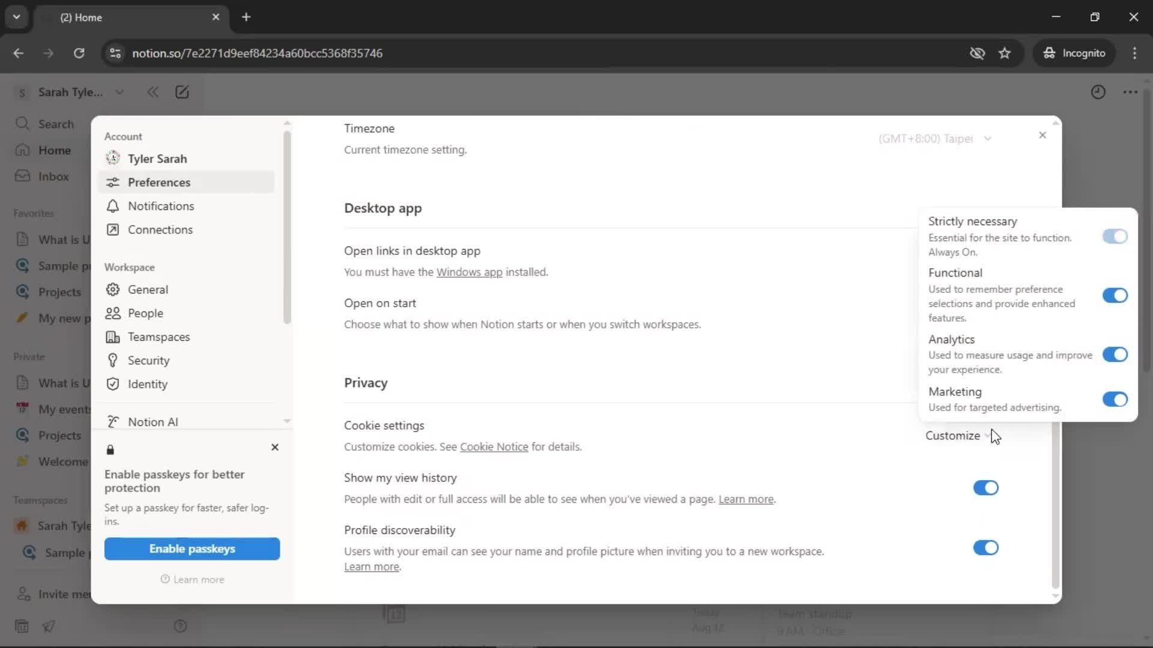The height and width of the screenshot is (648, 1153).
Task: Click Learn more under view history
Action: [746, 499]
